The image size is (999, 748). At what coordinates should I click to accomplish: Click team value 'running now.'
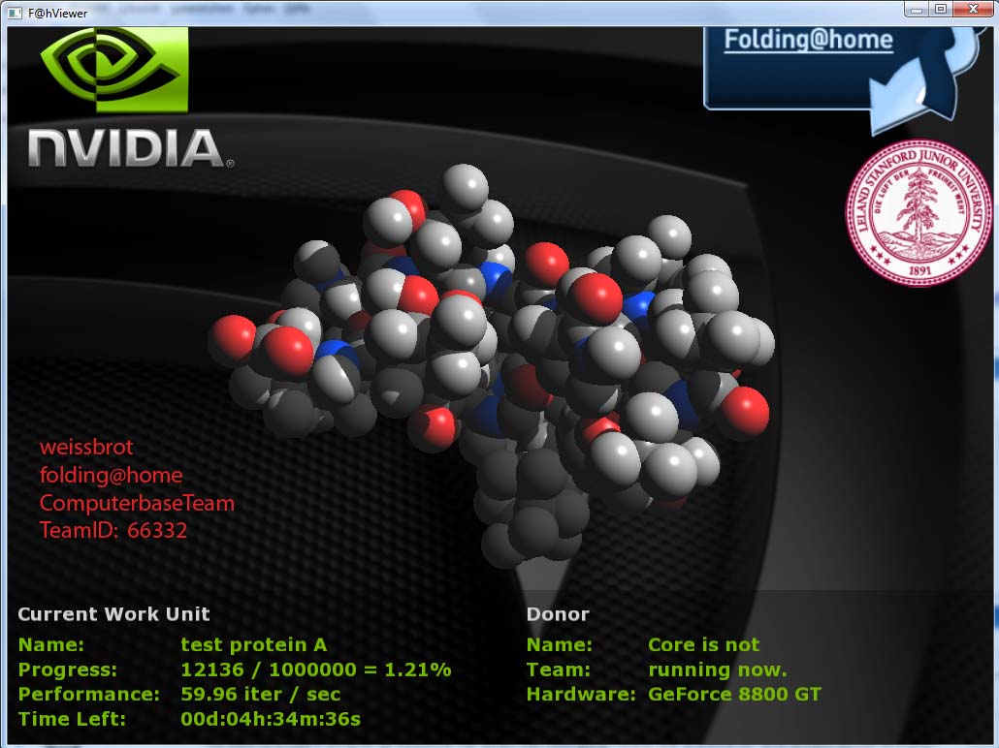[718, 670]
